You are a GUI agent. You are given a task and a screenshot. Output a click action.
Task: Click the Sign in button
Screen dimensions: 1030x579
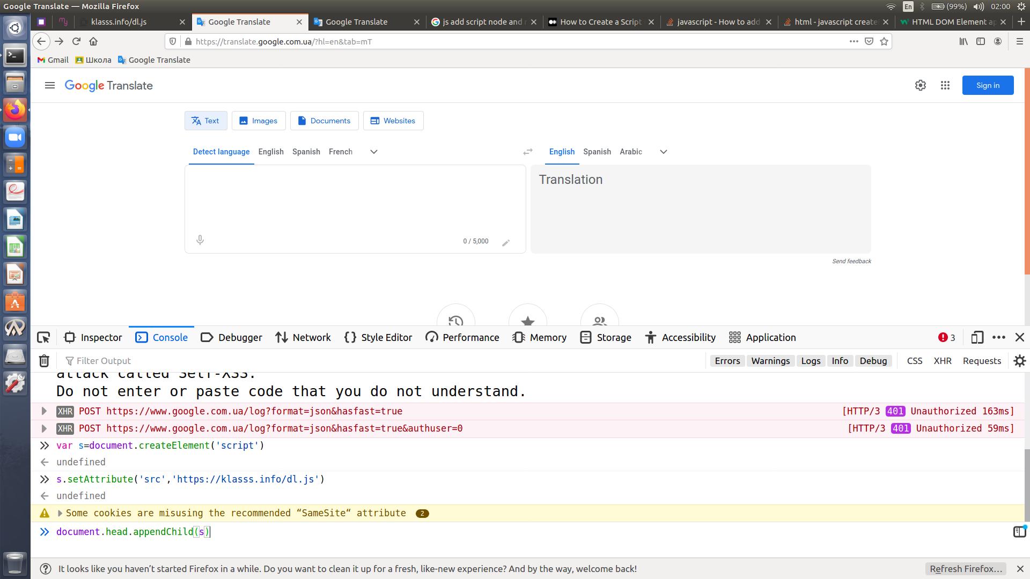[x=988, y=85]
